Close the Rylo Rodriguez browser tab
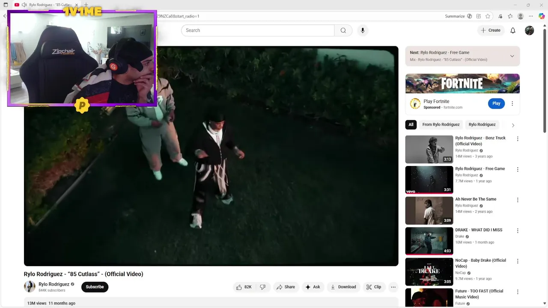 point(77,5)
